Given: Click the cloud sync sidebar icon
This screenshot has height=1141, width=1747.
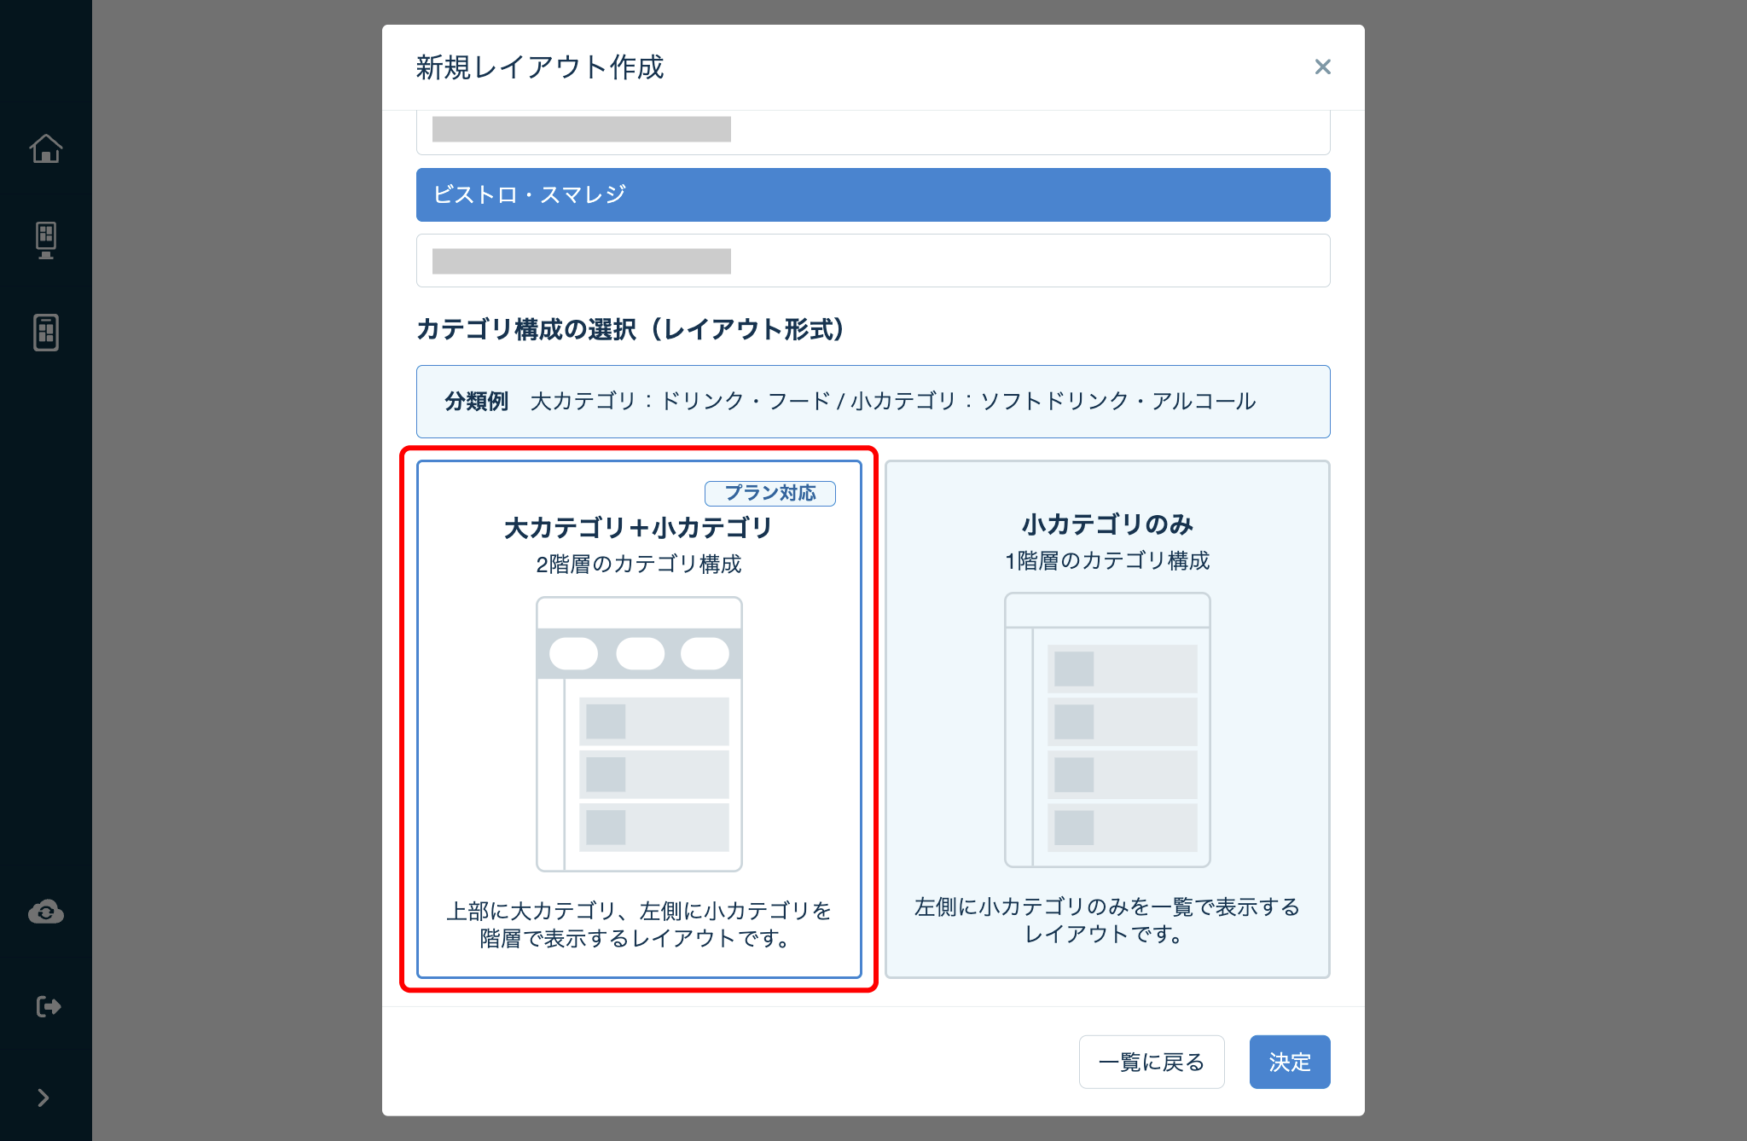Looking at the screenshot, I should tap(46, 912).
